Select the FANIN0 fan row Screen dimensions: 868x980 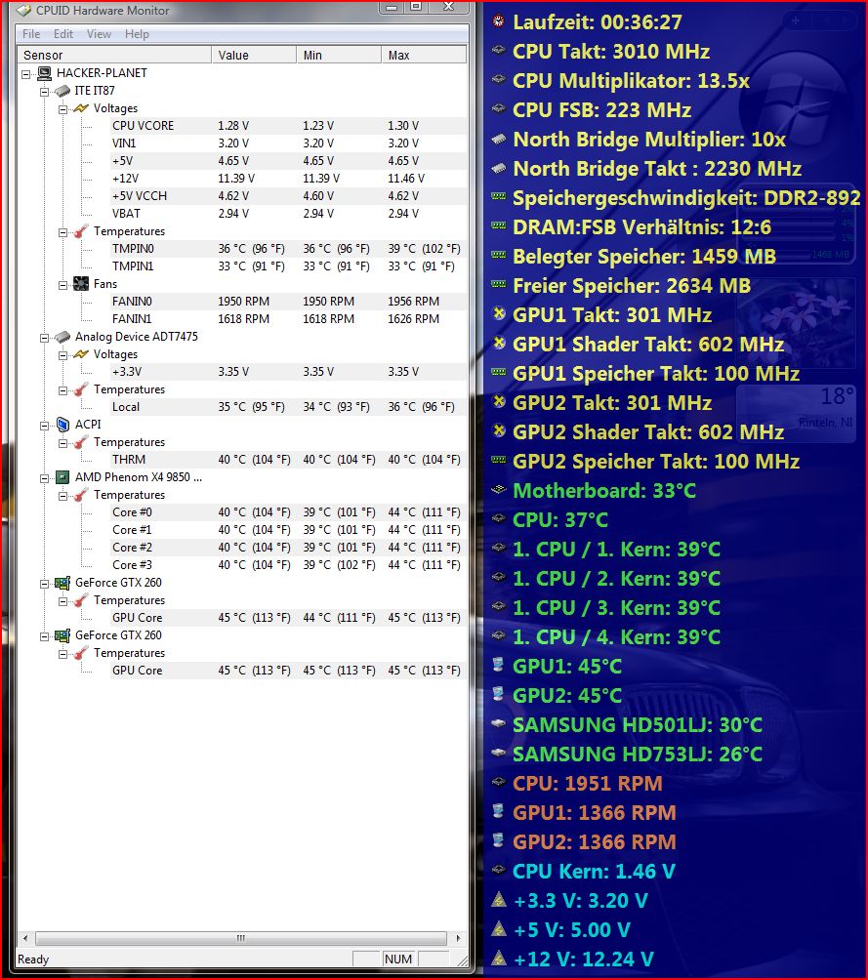(288, 302)
